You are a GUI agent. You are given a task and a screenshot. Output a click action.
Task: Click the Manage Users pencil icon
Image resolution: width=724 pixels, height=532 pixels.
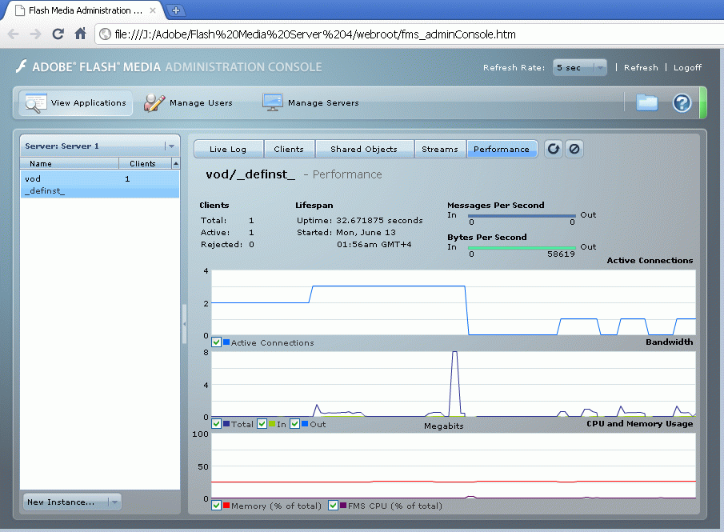(x=154, y=102)
